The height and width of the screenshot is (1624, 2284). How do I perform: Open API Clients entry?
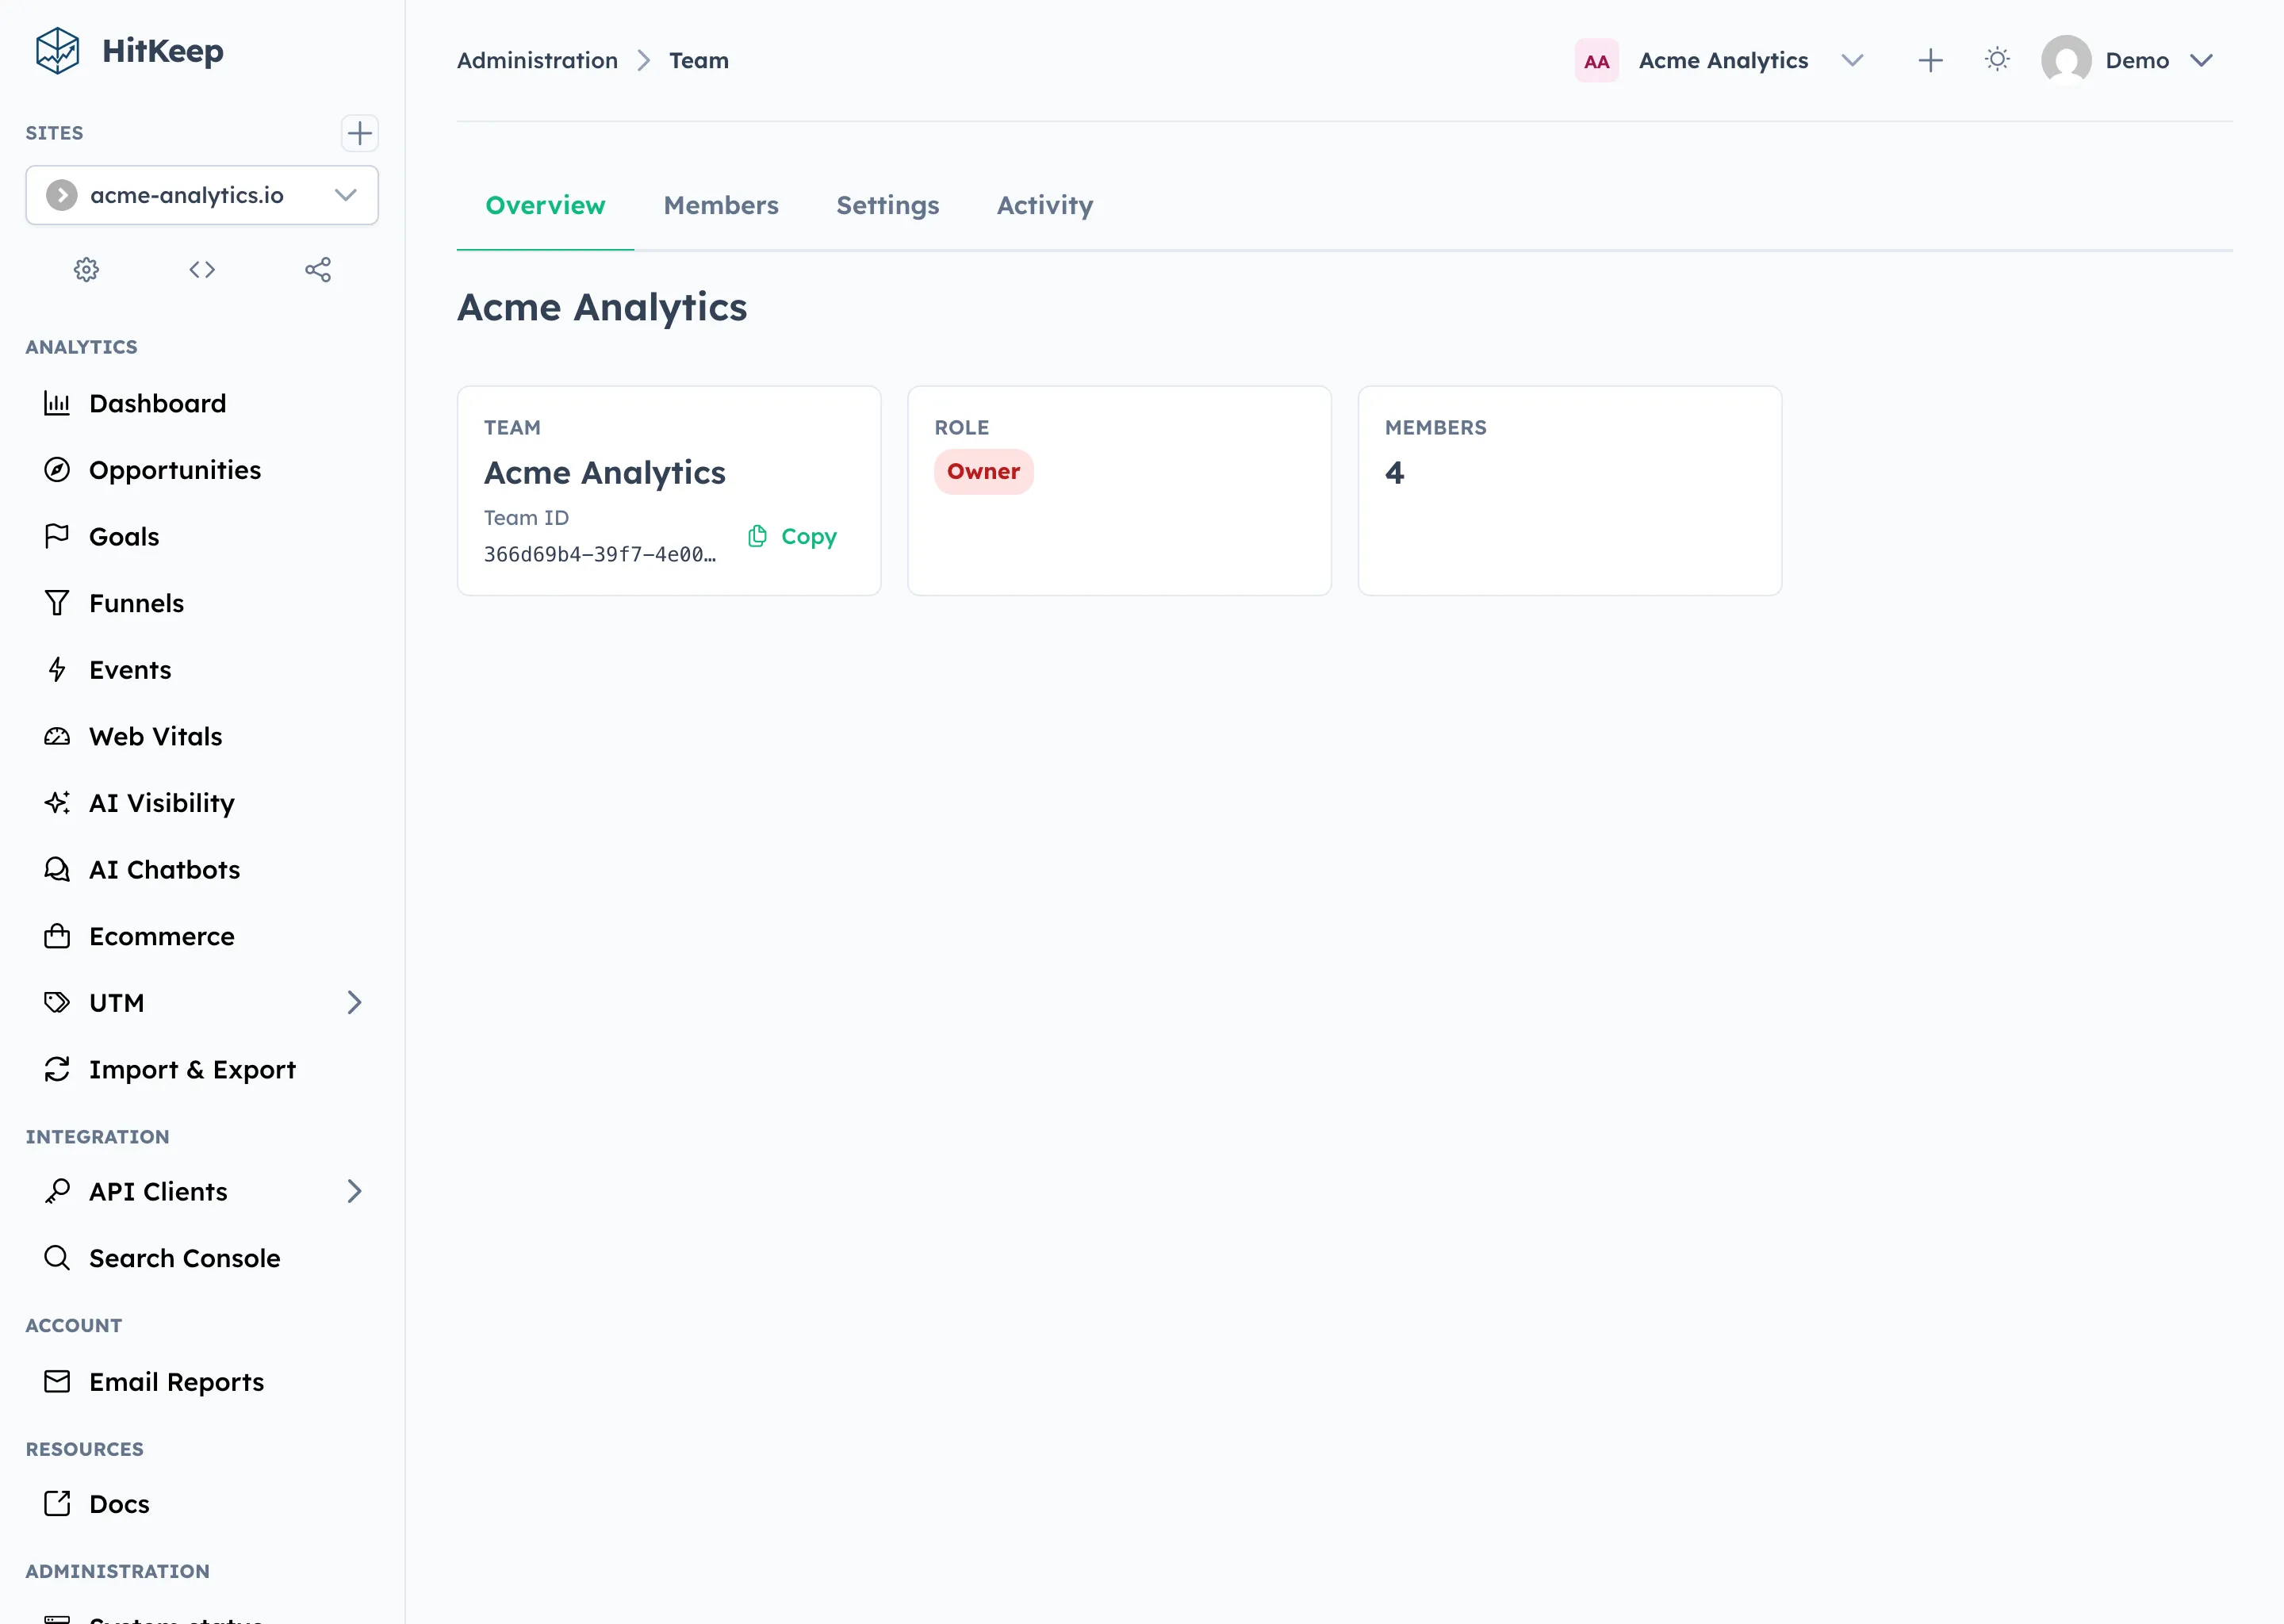click(x=202, y=1192)
